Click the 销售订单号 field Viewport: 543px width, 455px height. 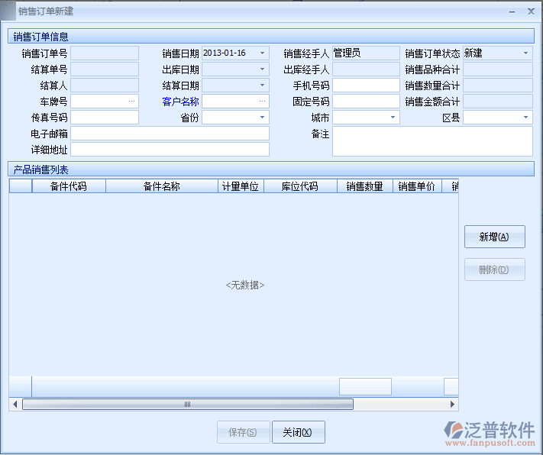click(x=105, y=53)
